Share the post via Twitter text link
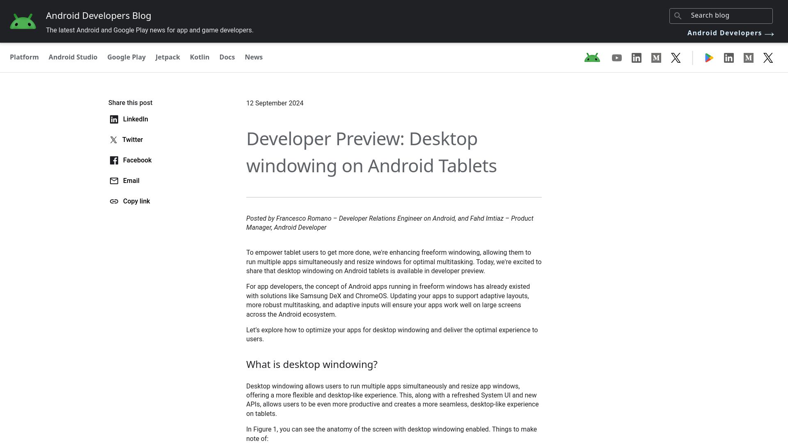Screen dimensions: 788x443 click(133, 140)
